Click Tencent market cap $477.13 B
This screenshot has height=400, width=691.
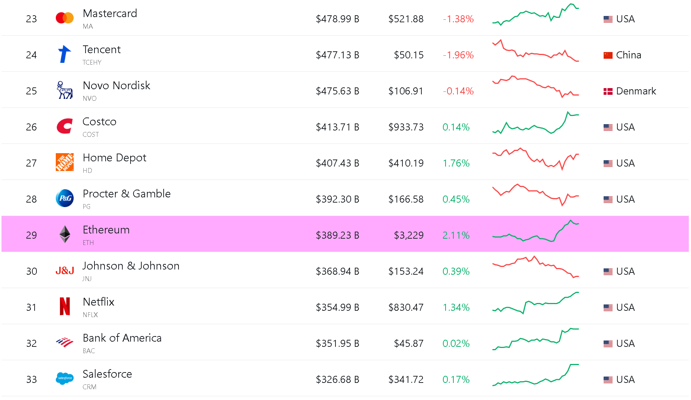click(x=337, y=55)
